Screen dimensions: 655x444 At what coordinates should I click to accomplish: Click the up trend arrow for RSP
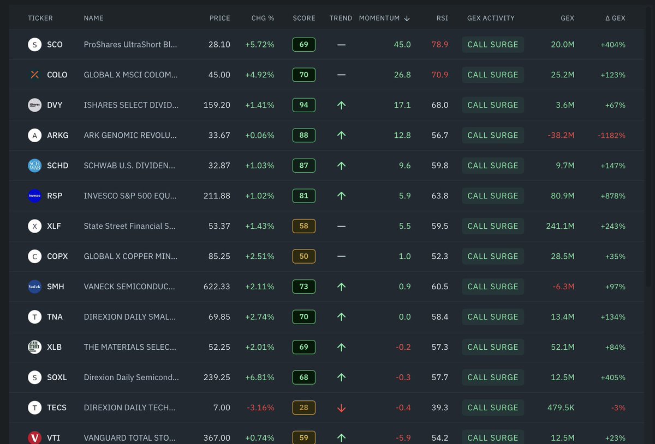[x=341, y=196]
